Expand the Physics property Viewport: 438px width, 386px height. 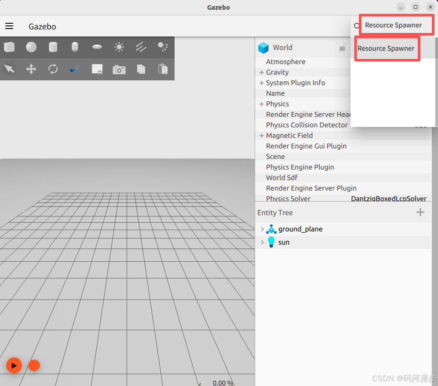tap(262, 104)
